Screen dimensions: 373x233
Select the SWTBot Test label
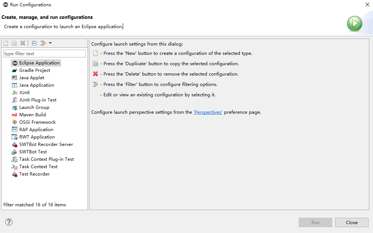pos(33,152)
